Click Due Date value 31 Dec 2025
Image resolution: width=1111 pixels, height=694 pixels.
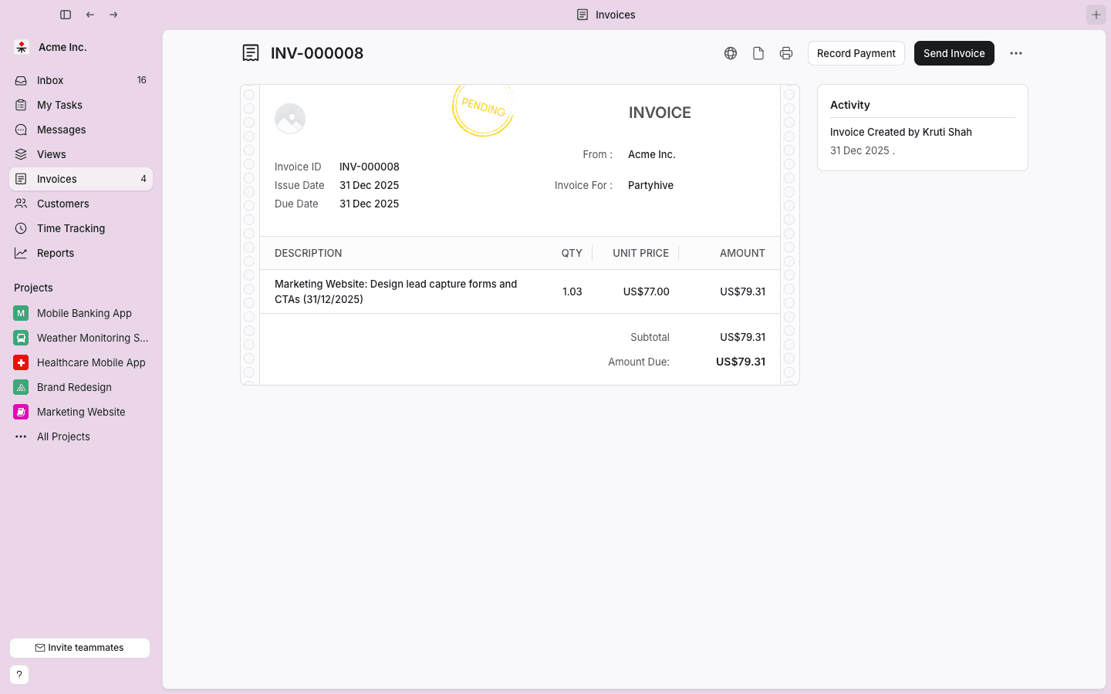click(370, 204)
